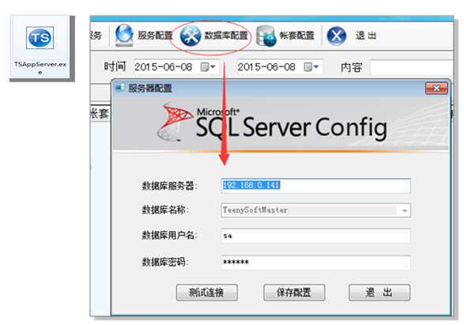Click the 数据库密码 password field
Image resolution: width=464 pixels, height=325 pixels.
[315, 263]
